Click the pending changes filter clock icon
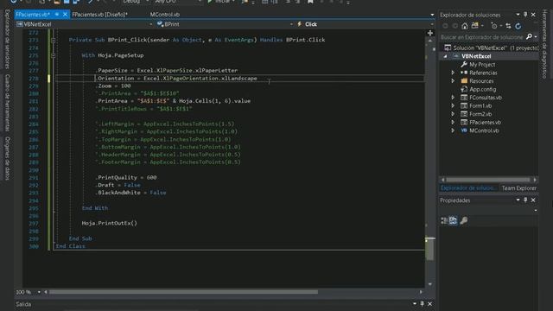This screenshot has width=553, height=311. pyautogui.click(x=494, y=26)
